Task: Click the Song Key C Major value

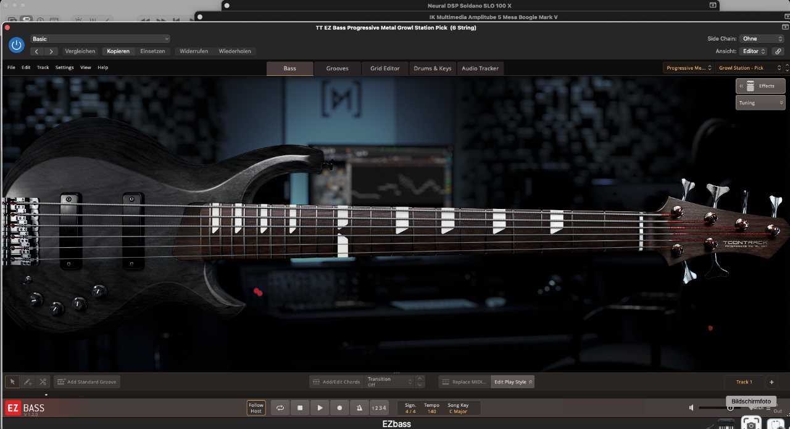Action: [458, 411]
